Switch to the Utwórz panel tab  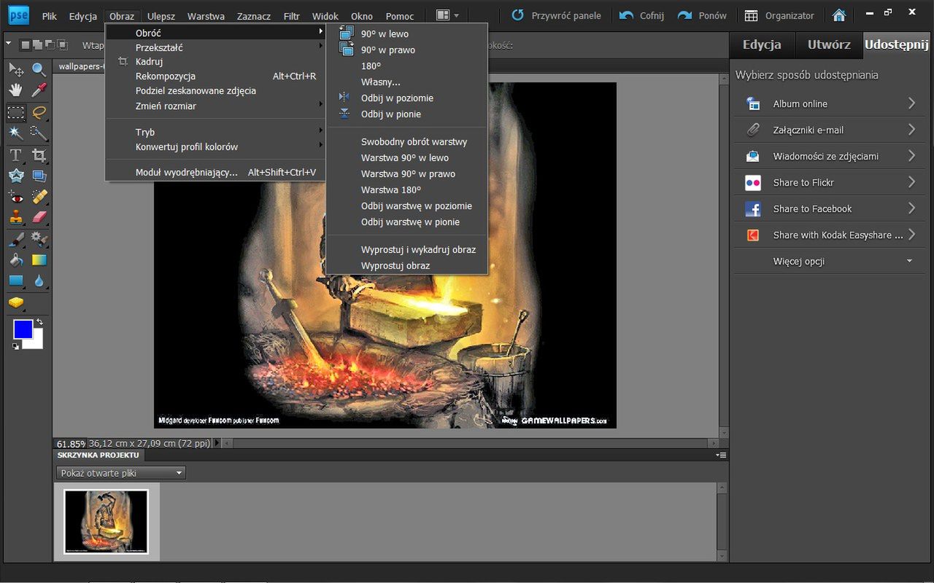pos(829,44)
